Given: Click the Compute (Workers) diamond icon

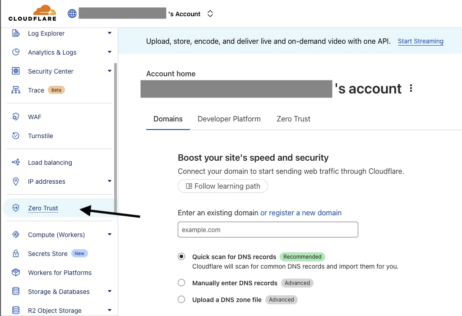Looking at the screenshot, I should 16,234.
